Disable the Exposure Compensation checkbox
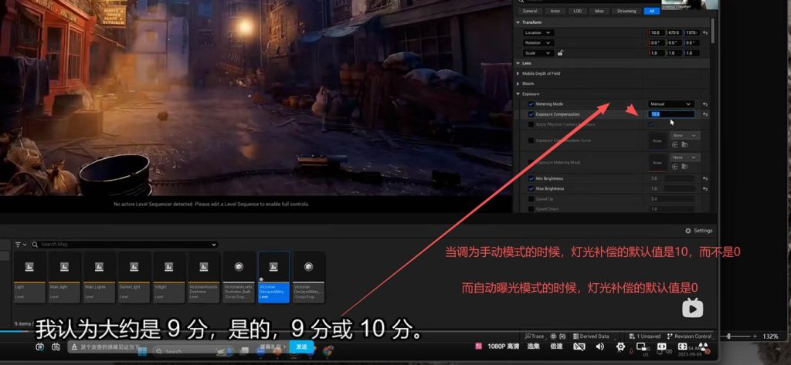Screen dimensions: 791x365 coord(531,114)
